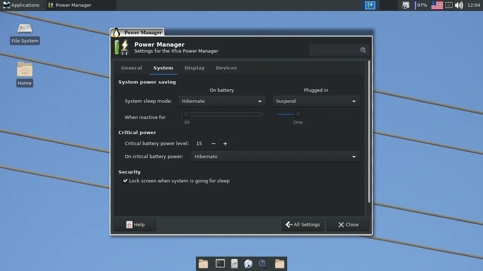Close the Power Manager dialog with Close button
Image resolution: width=483 pixels, height=271 pixels.
pos(348,225)
